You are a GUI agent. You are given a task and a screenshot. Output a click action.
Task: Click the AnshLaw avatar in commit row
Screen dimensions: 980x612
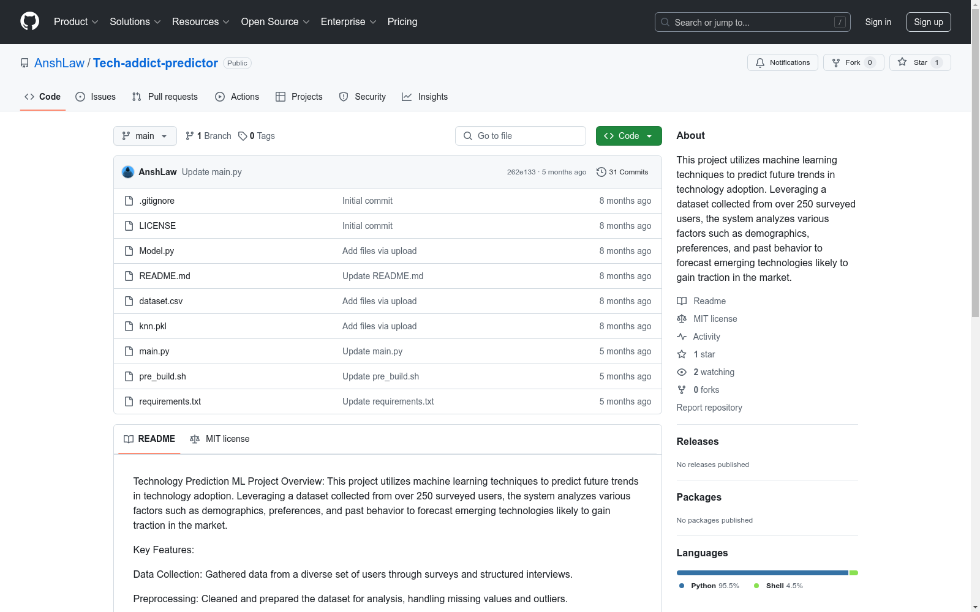(x=128, y=172)
